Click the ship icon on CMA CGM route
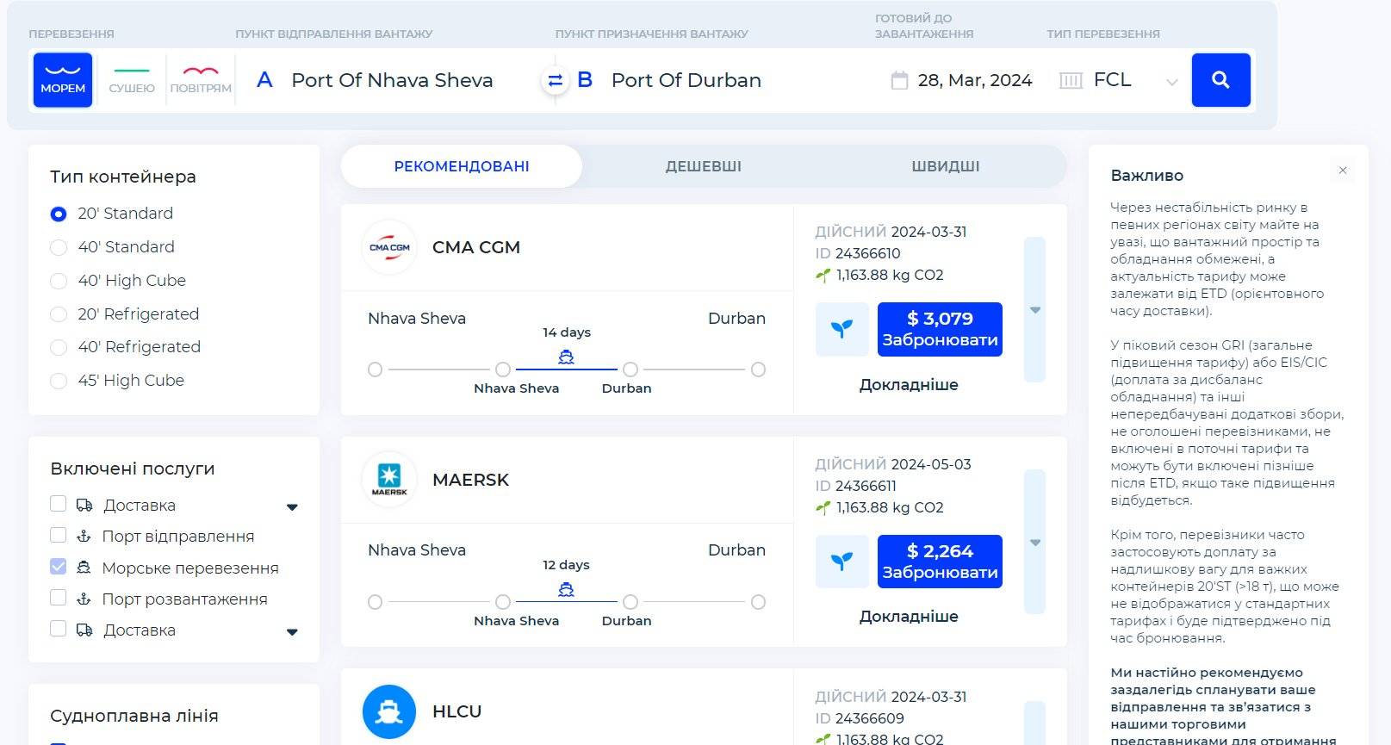 [566, 357]
